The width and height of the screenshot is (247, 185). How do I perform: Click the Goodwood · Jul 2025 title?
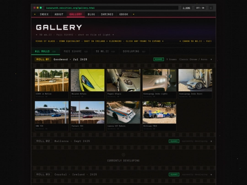click(70, 59)
